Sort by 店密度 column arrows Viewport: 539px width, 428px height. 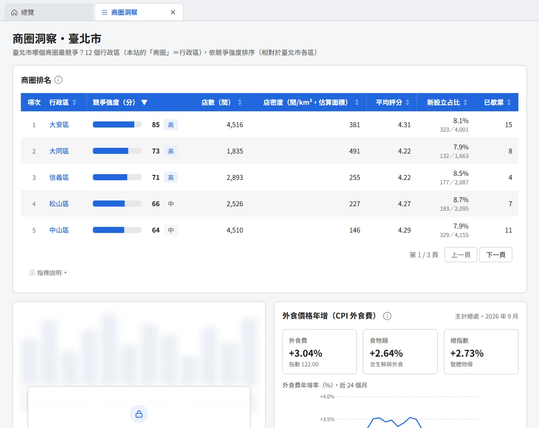pyautogui.click(x=357, y=102)
